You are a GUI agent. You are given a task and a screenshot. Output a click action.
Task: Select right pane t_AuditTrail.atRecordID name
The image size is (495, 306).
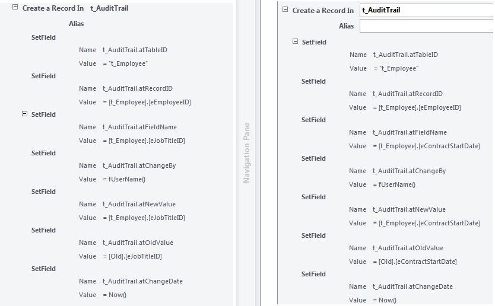click(x=407, y=94)
